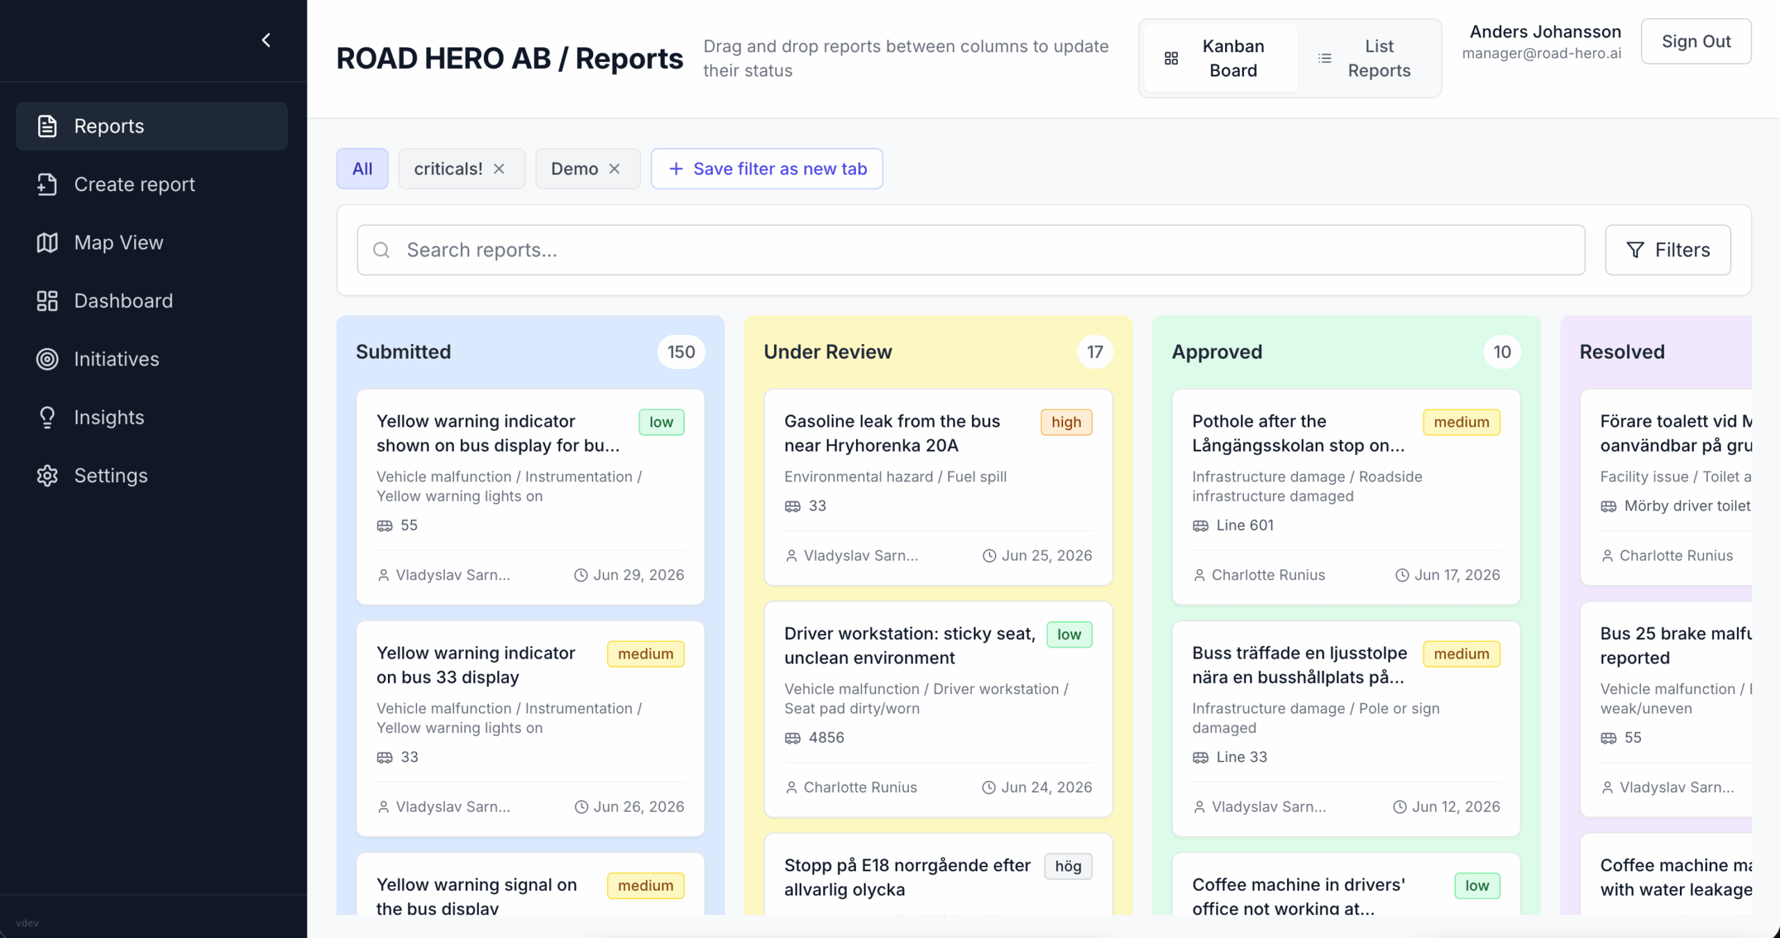Click manager@road-hero.ai email text
The image size is (1780, 938).
coord(1542,54)
